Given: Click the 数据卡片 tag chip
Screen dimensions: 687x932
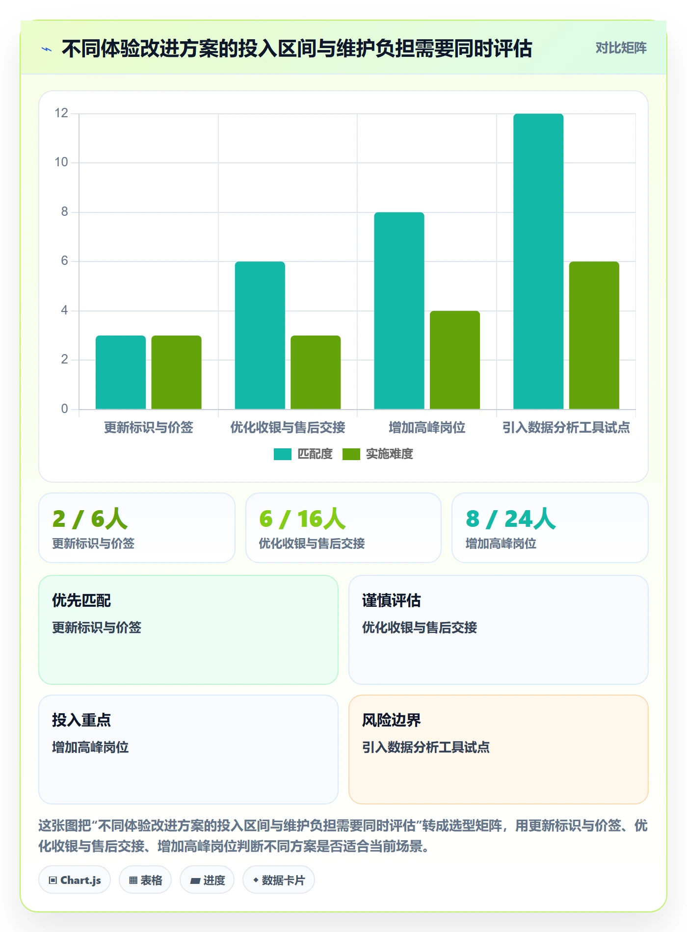Looking at the screenshot, I should coord(279,880).
